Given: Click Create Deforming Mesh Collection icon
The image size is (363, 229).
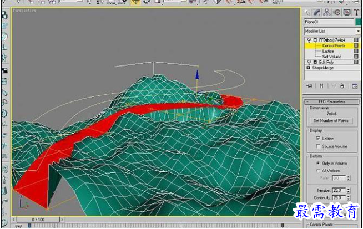Looking at the screenshot, I should [4, 58].
